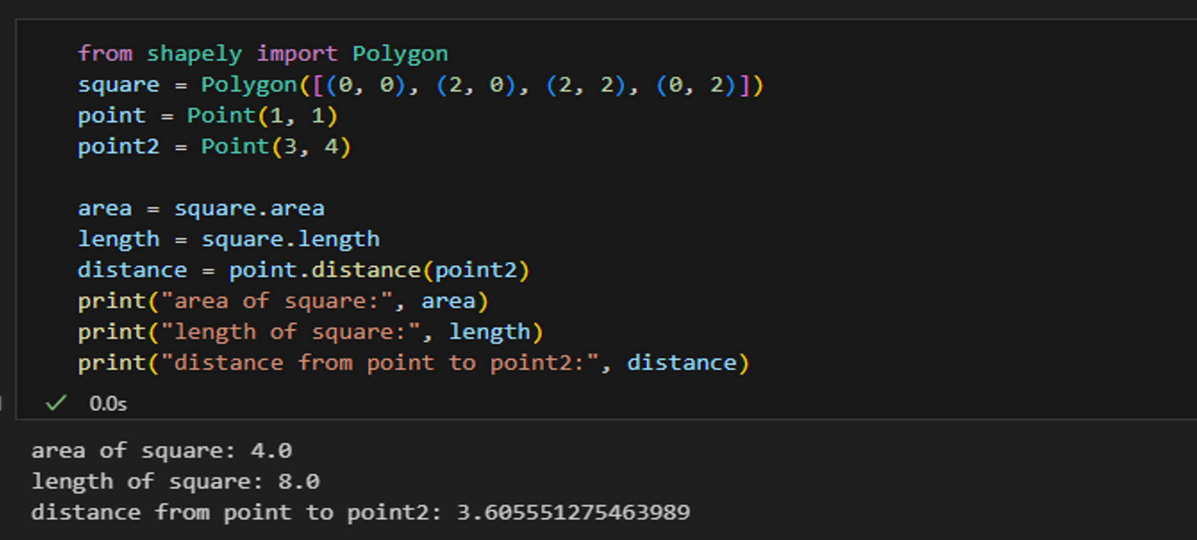Click the output value 3.605551275463989
This screenshot has height=540, width=1197.
573,513
